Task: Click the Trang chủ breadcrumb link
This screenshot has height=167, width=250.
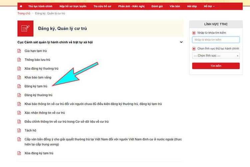Action: (x=24, y=13)
